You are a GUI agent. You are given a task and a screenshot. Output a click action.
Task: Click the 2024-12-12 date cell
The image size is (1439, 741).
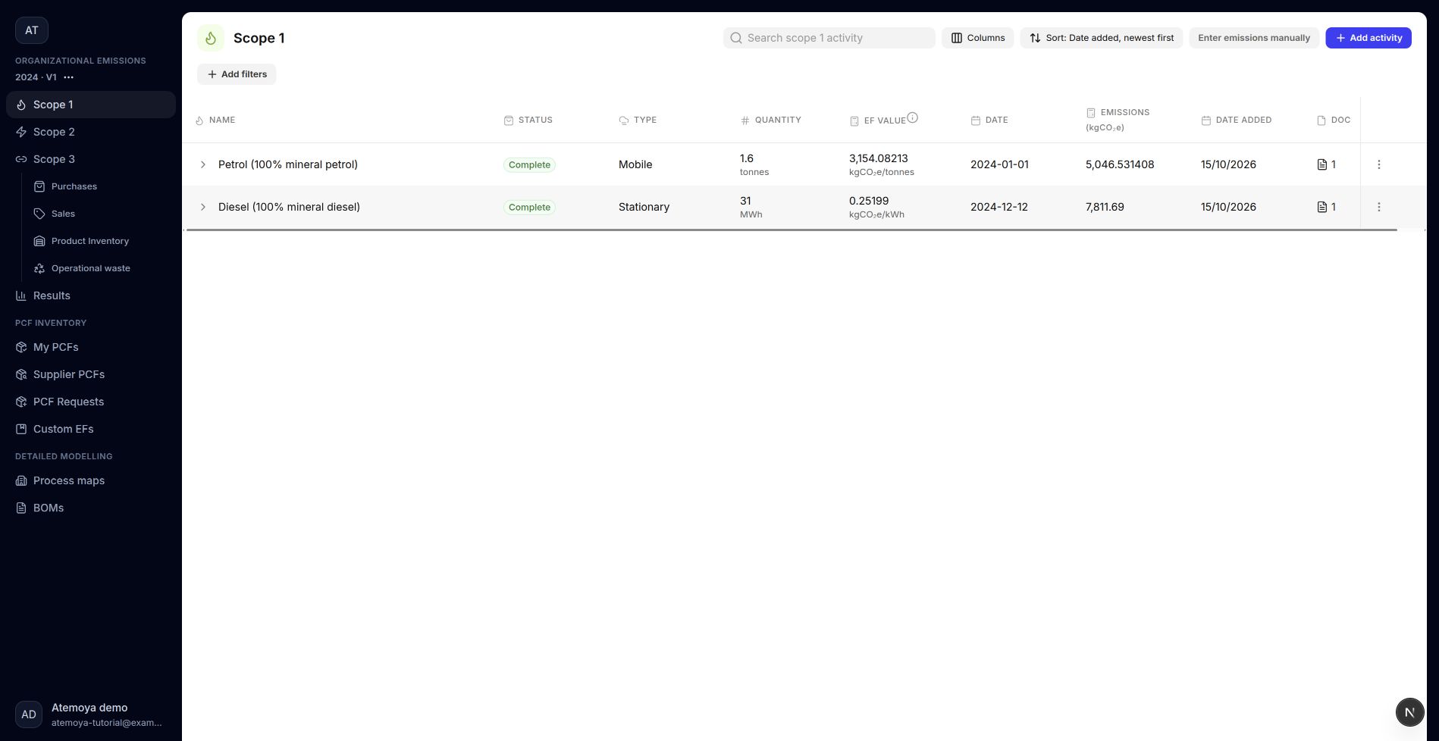pos(999,207)
